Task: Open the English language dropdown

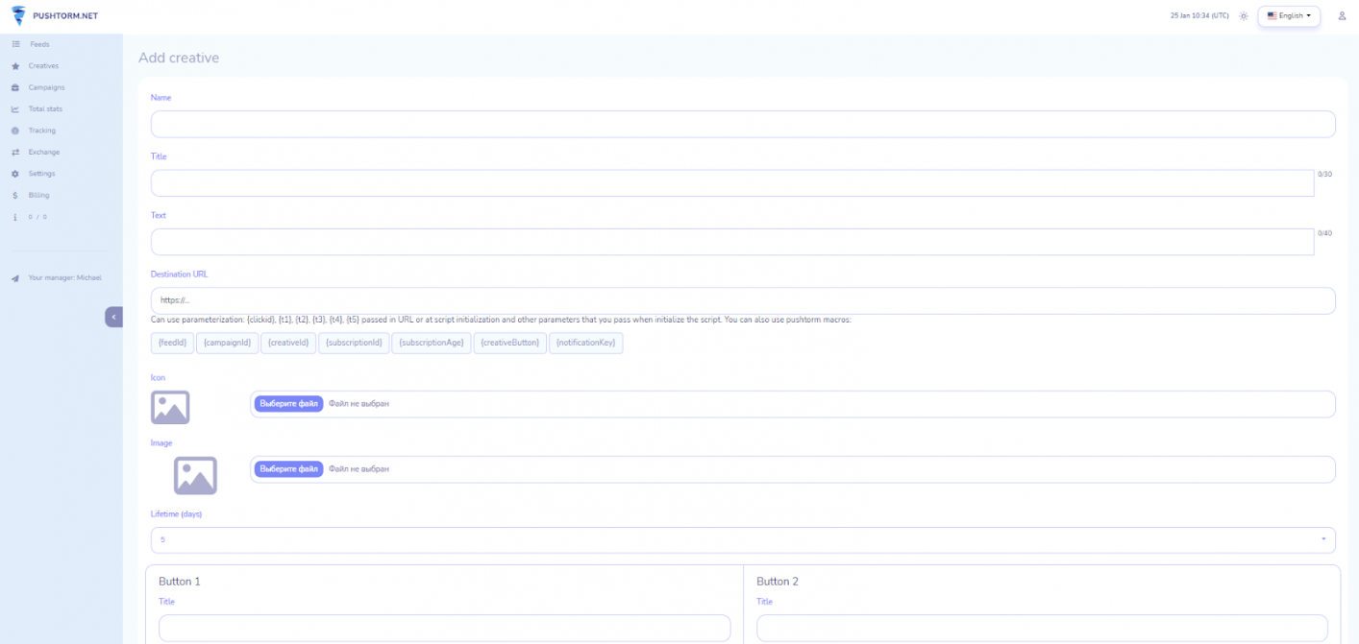Action: [1289, 16]
